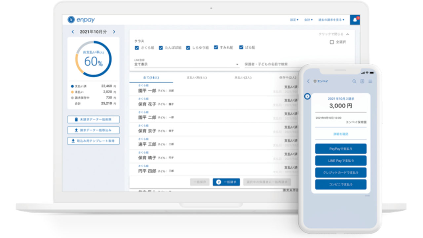Toggle たんぽぽ組 class checkbox
The height and width of the screenshot is (238, 423).
click(x=161, y=48)
